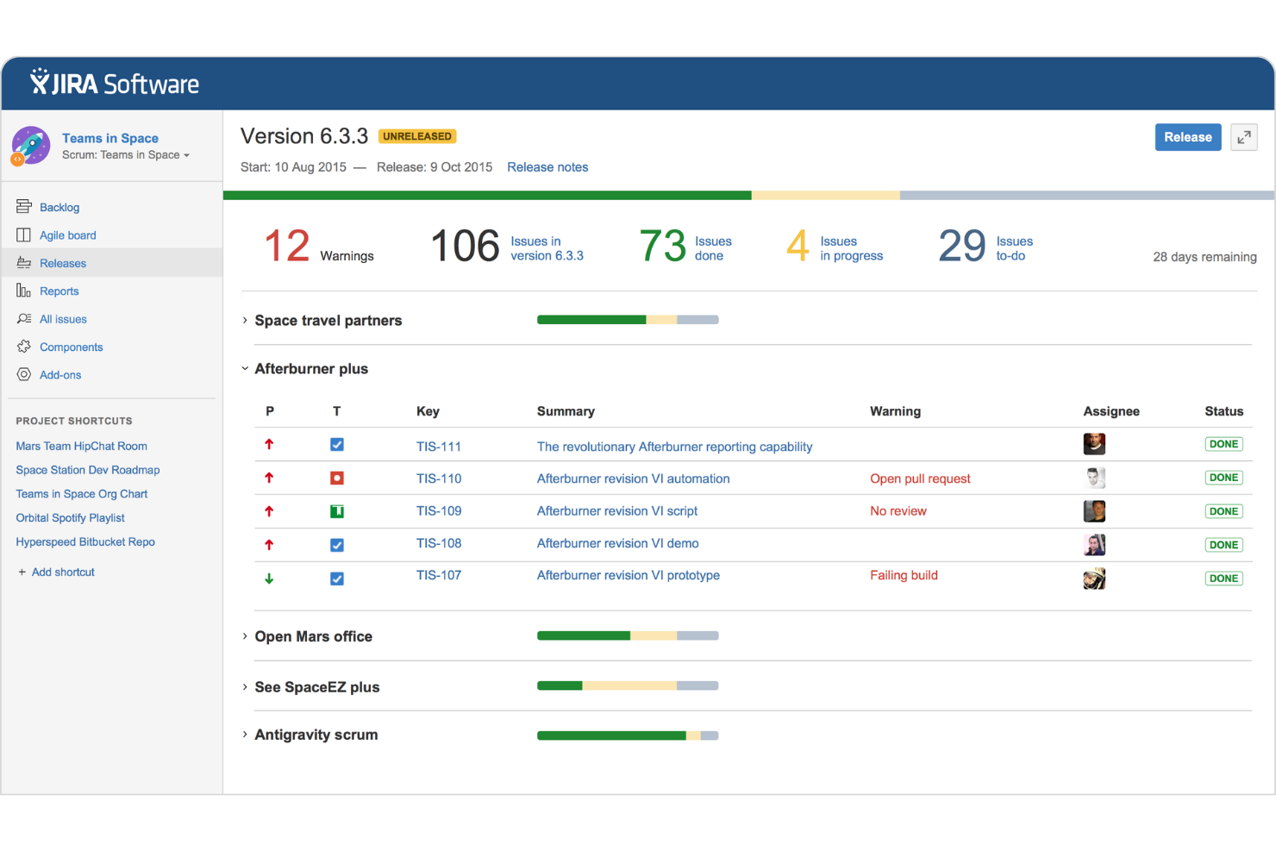
Task: Click the TIS-111 assignee avatar
Action: pyautogui.click(x=1094, y=444)
